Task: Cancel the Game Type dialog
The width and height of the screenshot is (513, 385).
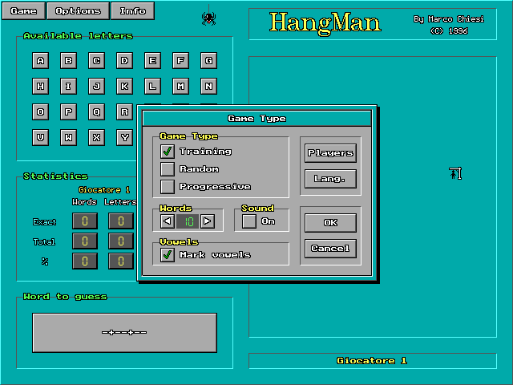Action: point(330,249)
